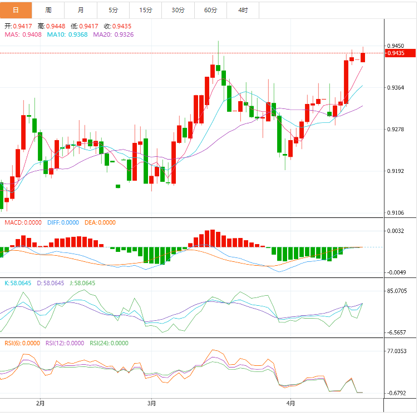Click the DEA value label
Image resolution: width=419 pixels, height=417 pixels.
(100, 222)
